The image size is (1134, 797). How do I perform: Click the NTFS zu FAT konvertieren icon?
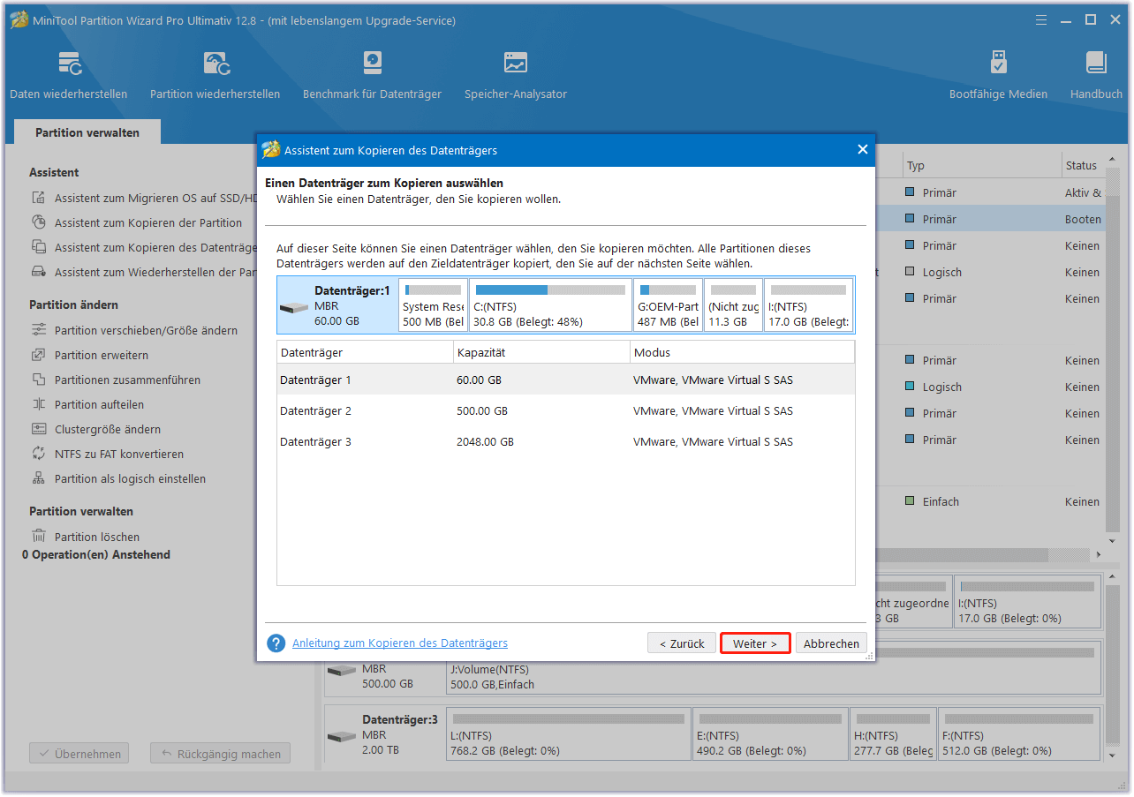click(39, 454)
